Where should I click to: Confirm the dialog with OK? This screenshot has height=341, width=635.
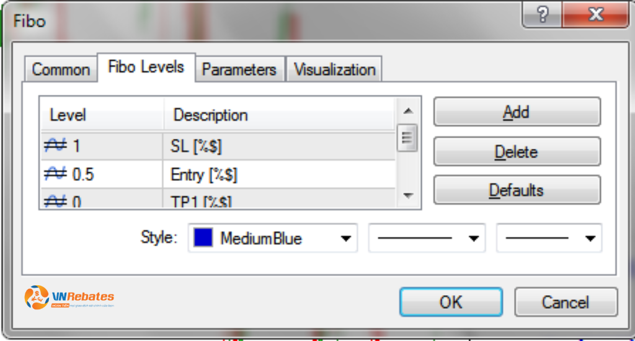click(451, 302)
